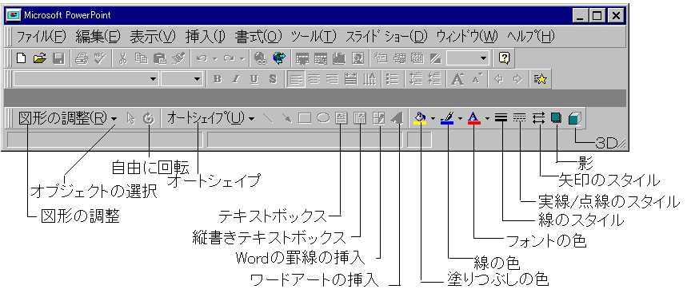Toggle Italic formatting button
Viewport: 687px width, 297px height.
[x=236, y=80]
